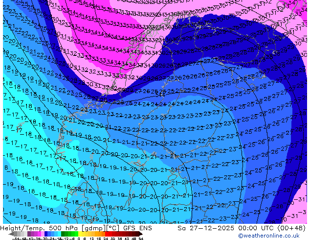Click the left arrow end of color scale
Screen dimensions: 310x240
pos(11,234)
